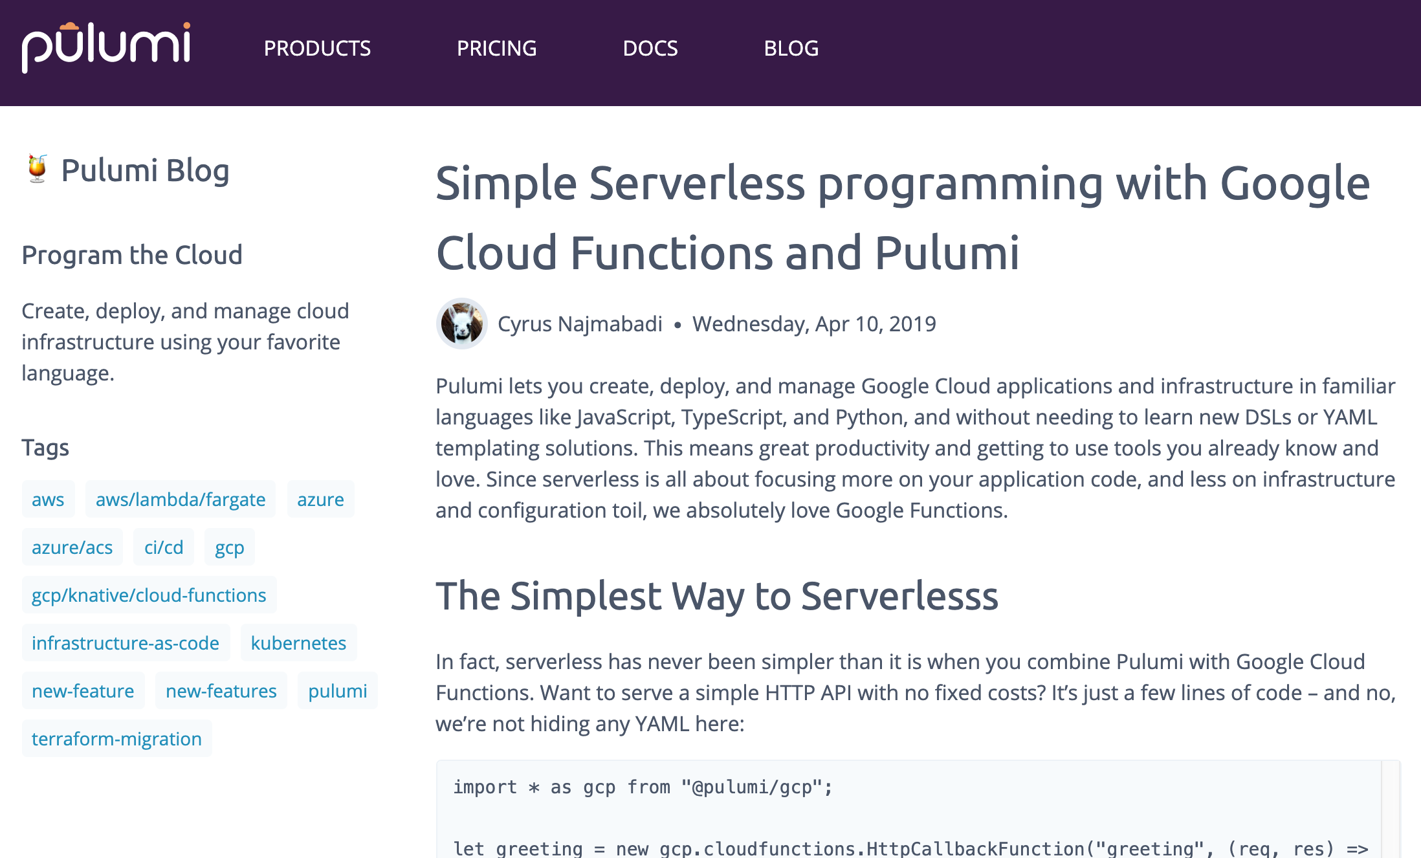
Task: Click the Pulumi Blog heading link
Action: (x=145, y=170)
